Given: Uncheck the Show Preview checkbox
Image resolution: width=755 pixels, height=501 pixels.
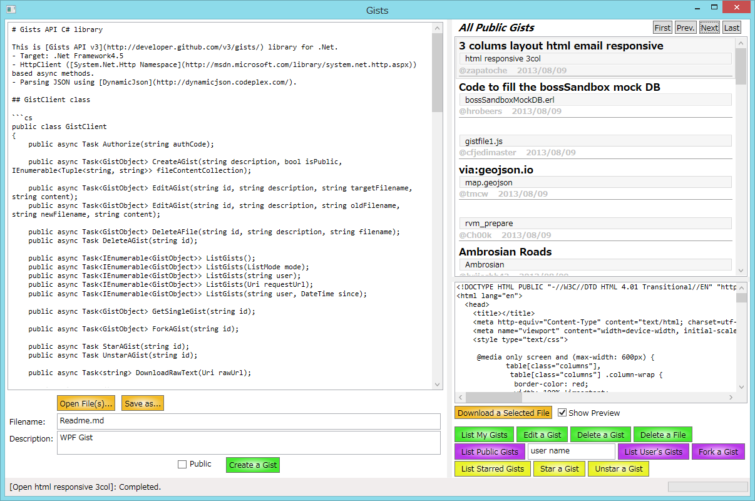Looking at the screenshot, I should pos(562,413).
